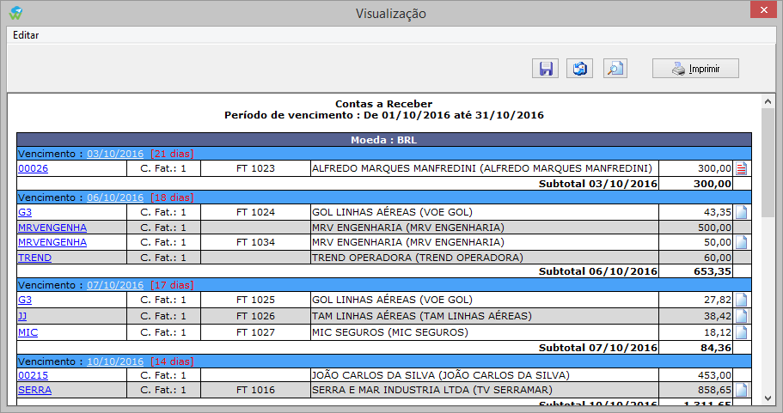Open MRVENGENHA link in FT 1034 row

(x=52, y=242)
